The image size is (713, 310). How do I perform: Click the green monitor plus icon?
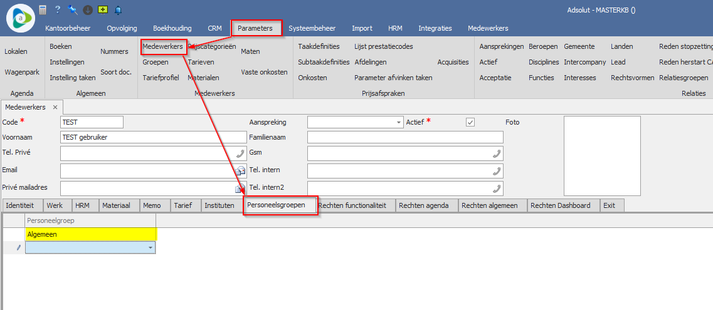pyautogui.click(x=103, y=9)
